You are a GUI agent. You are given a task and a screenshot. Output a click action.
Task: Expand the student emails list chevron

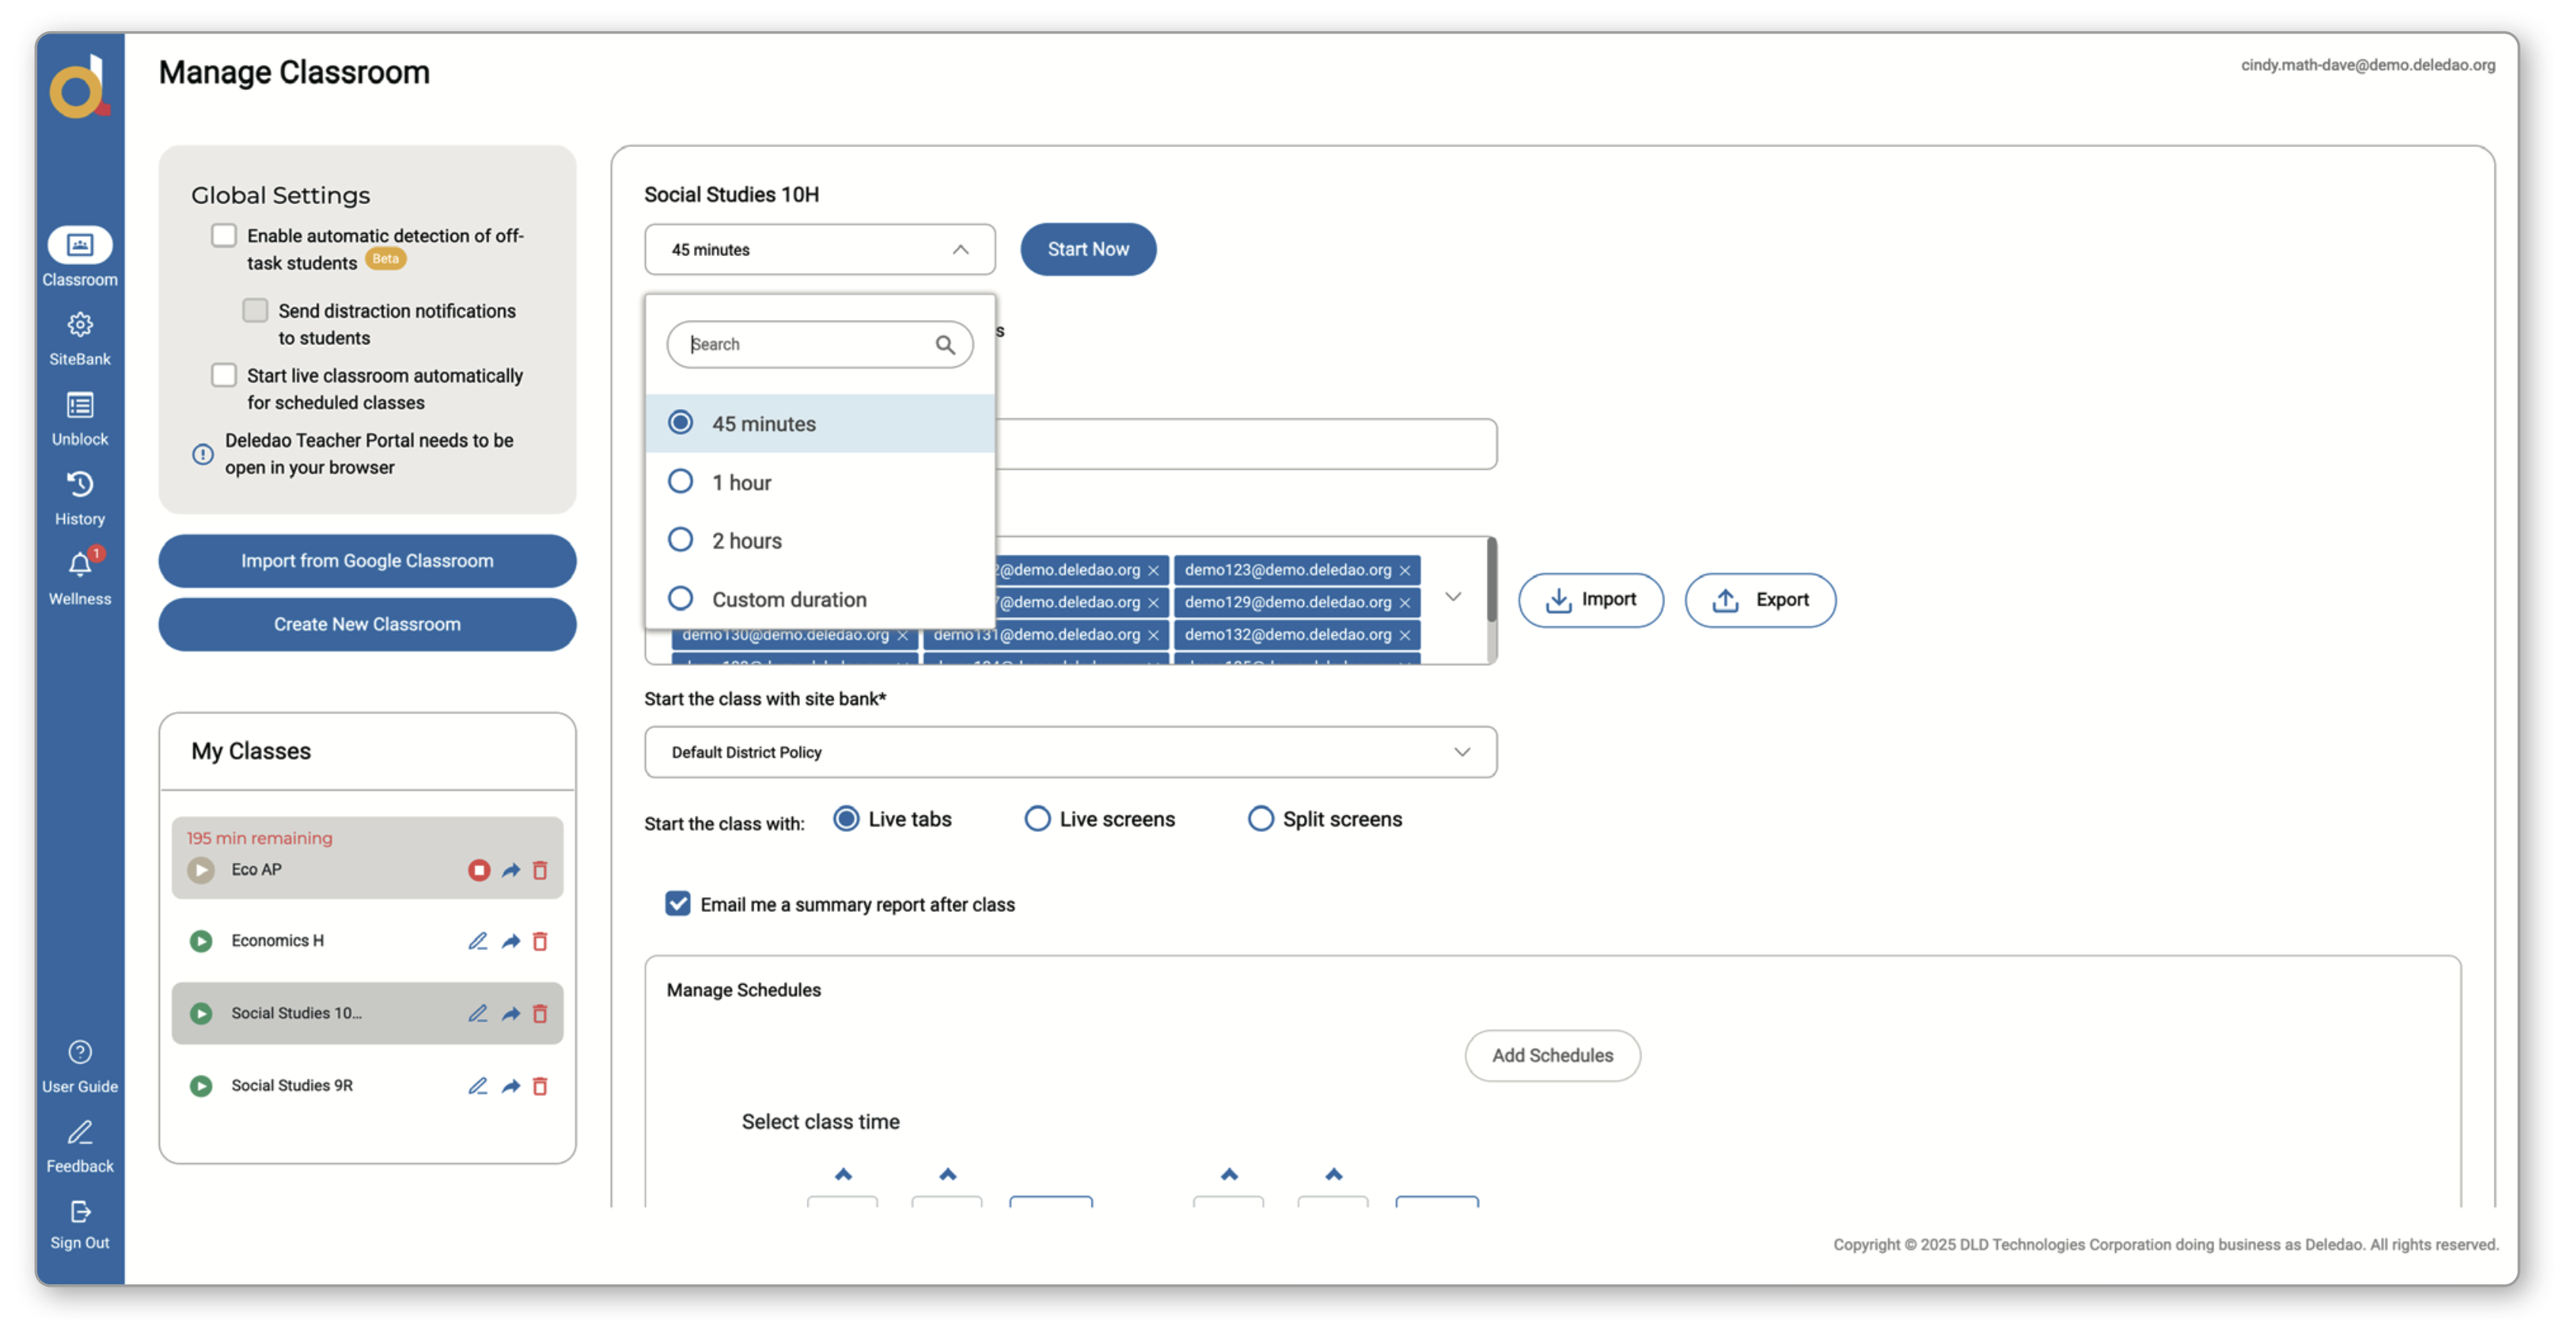coord(1453,597)
